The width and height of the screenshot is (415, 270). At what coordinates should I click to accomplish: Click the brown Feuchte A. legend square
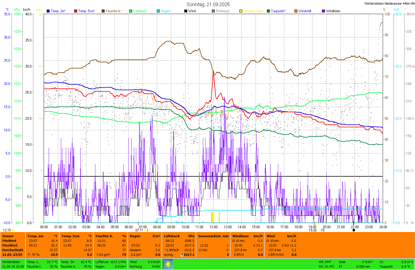[103, 11]
